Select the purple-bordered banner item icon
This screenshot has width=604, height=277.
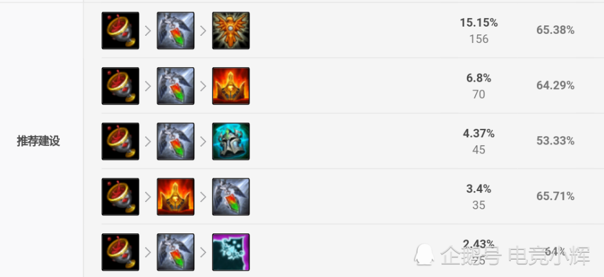tap(231, 252)
